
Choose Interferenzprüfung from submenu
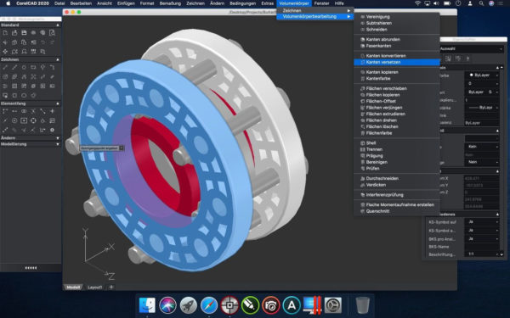pyautogui.click(x=396, y=195)
